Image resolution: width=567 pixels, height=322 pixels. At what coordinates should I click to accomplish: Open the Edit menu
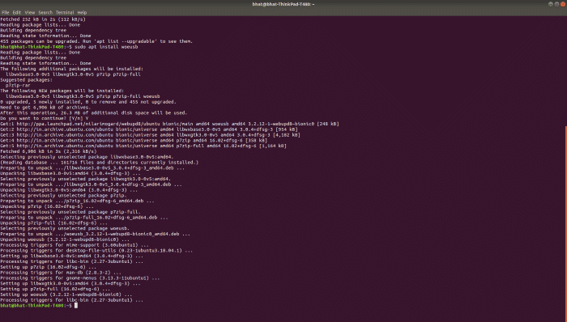click(17, 12)
